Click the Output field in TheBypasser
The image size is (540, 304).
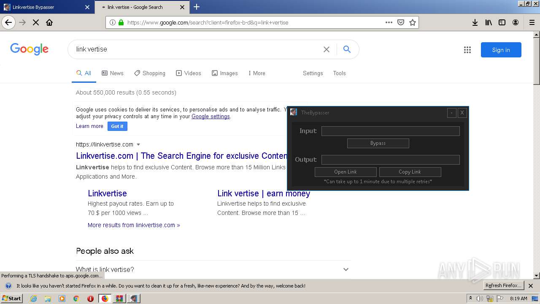point(391,160)
